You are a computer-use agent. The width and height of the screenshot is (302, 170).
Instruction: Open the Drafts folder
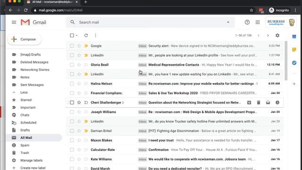25,130
